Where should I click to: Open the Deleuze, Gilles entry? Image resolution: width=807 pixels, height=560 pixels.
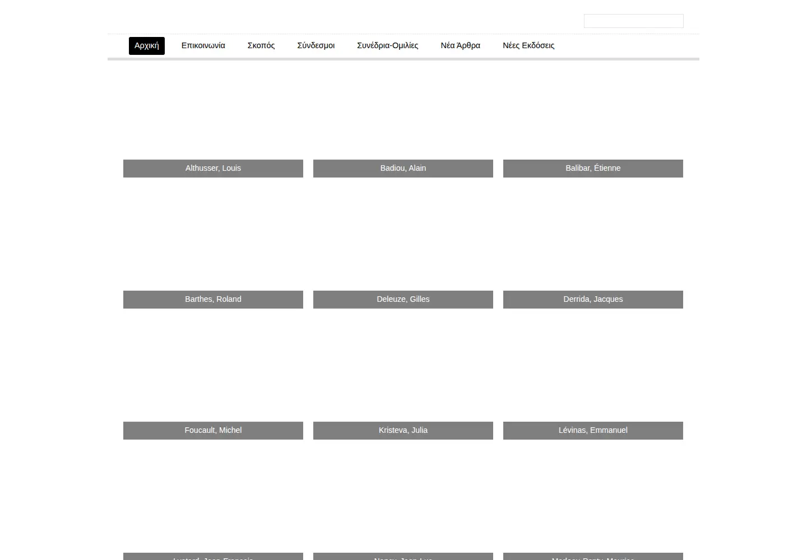click(403, 300)
